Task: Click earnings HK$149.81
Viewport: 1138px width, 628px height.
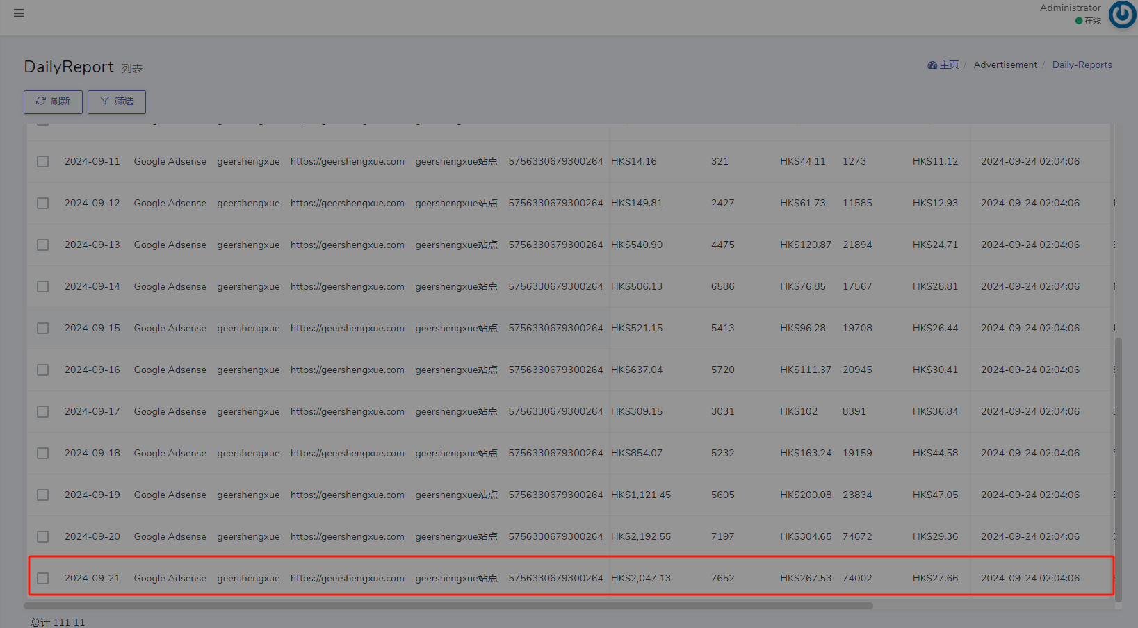Action: tap(637, 203)
